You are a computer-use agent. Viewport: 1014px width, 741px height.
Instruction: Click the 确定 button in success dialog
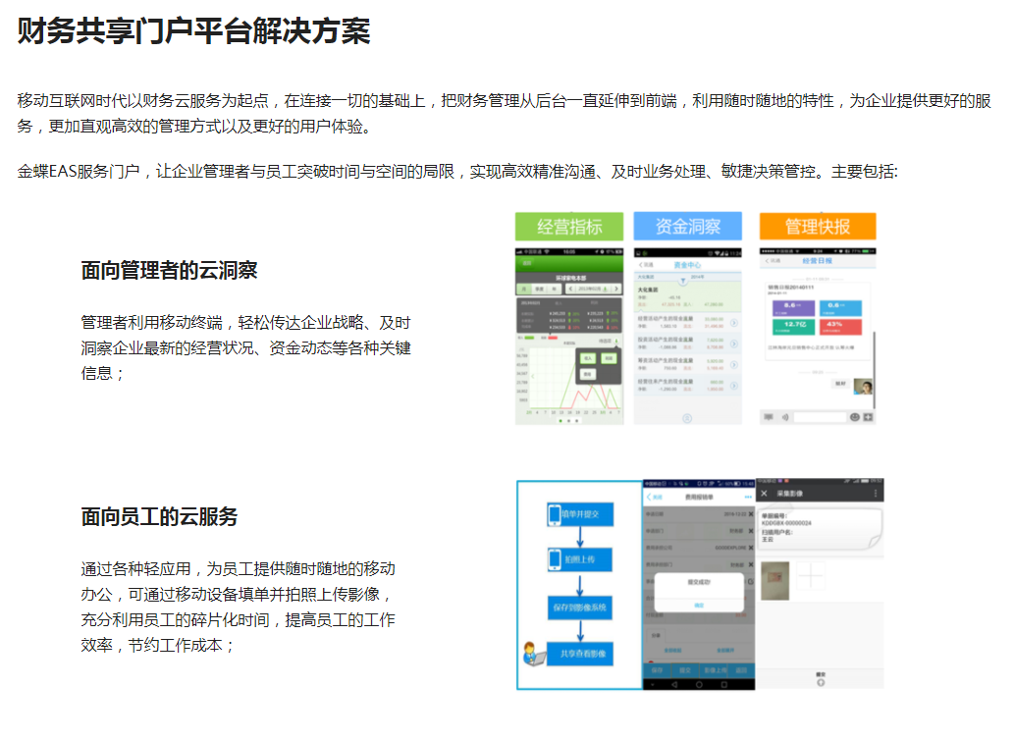point(699,606)
